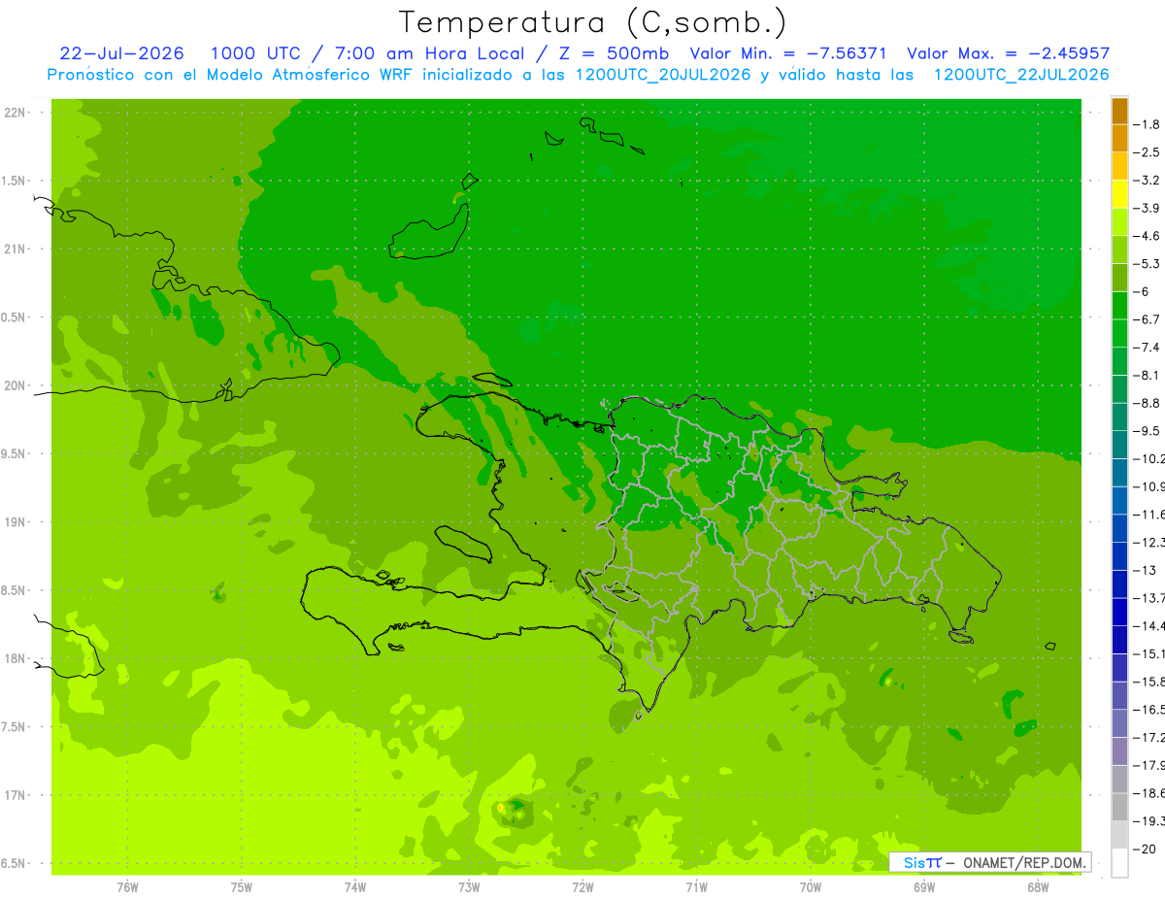
Task: Click the title "Temperatura (C,somb.)"
Action: [593, 21]
